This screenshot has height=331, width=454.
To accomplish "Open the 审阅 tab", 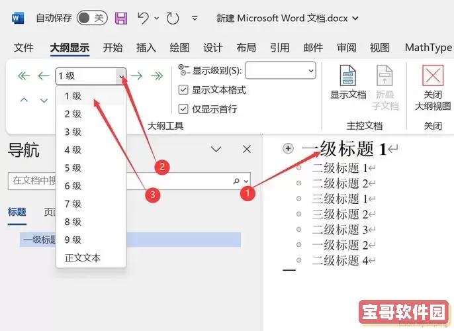I will pyautogui.click(x=346, y=48).
